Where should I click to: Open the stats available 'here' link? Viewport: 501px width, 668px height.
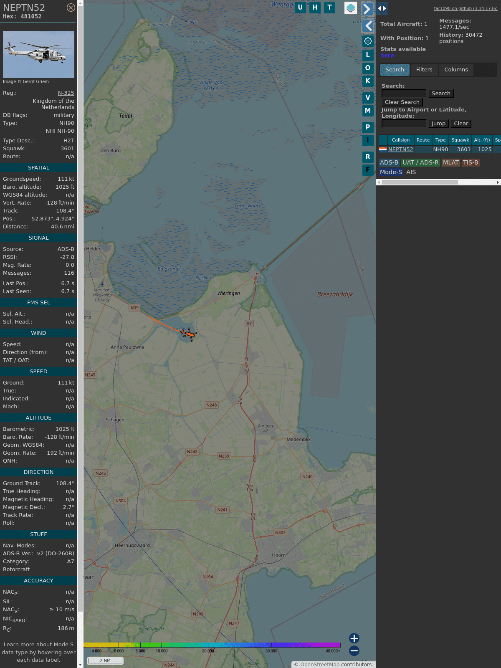coord(387,56)
